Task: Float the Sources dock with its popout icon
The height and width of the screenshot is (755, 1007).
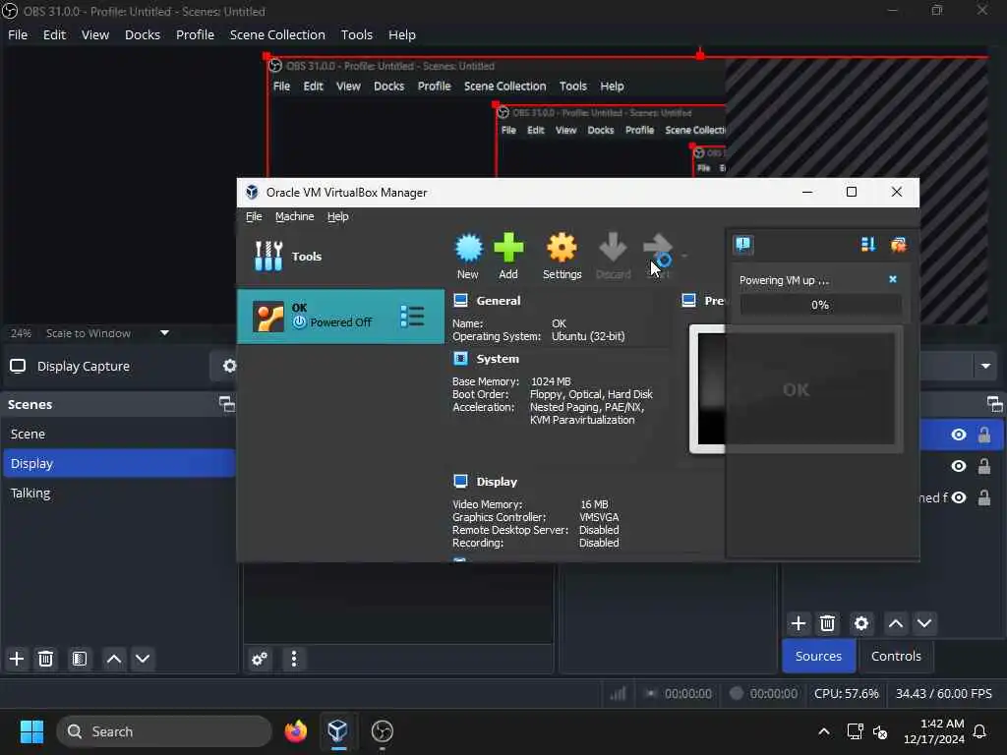Action: 995,404
